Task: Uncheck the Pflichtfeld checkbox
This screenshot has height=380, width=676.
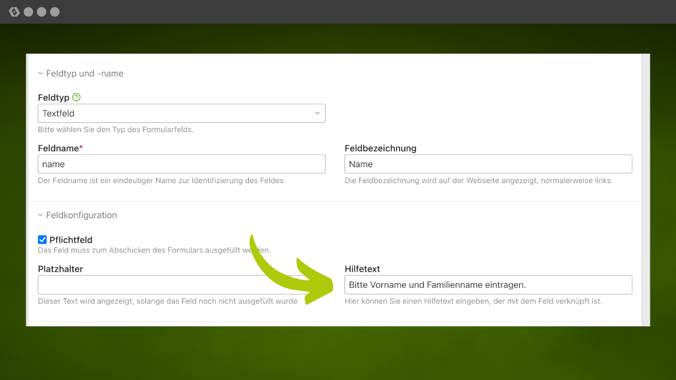Action: pyautogui.click(x=42, y=240)
